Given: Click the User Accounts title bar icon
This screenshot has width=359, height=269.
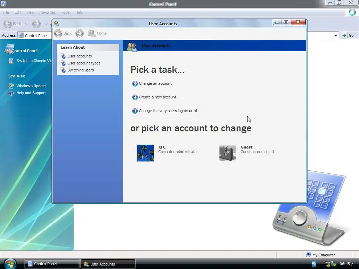Looking at the screenshot, I should pos(56,23).
